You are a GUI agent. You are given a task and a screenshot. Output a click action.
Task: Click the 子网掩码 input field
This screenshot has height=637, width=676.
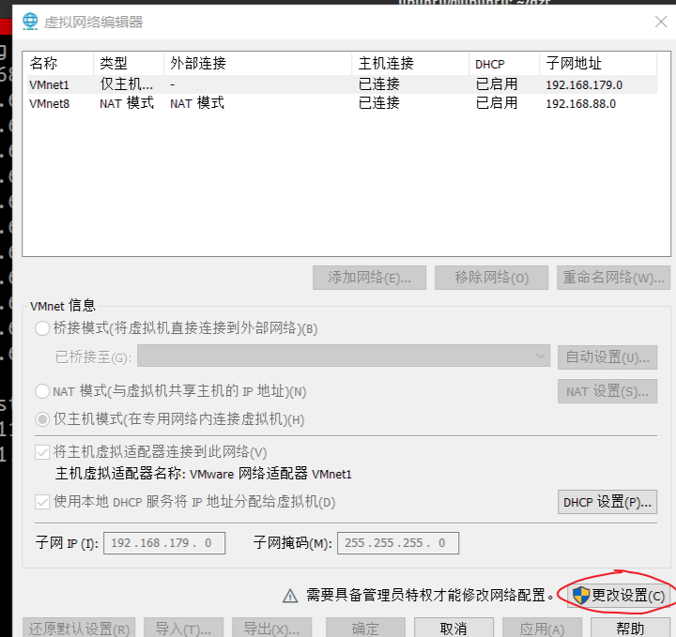pos(398,543)
